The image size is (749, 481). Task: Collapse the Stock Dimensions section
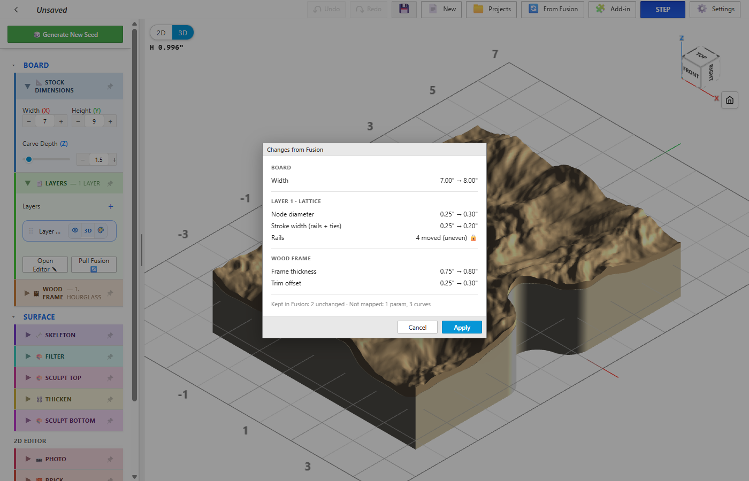tap(27, 86)
